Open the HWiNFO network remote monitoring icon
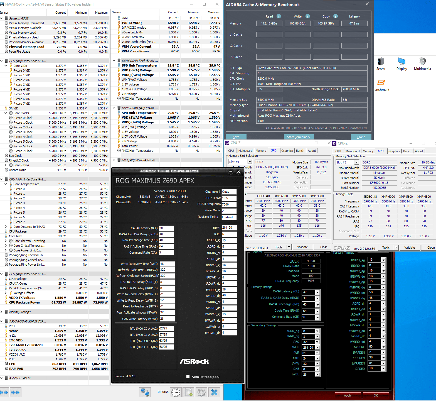The image size is (436, 401). (145, 392)
